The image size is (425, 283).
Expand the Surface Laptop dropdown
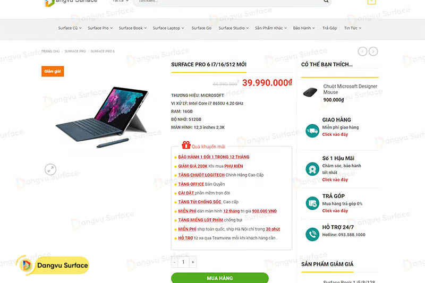coord(168,28)
